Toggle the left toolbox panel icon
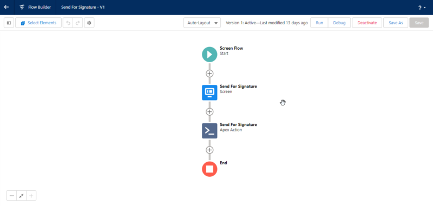 coord(9,23)
